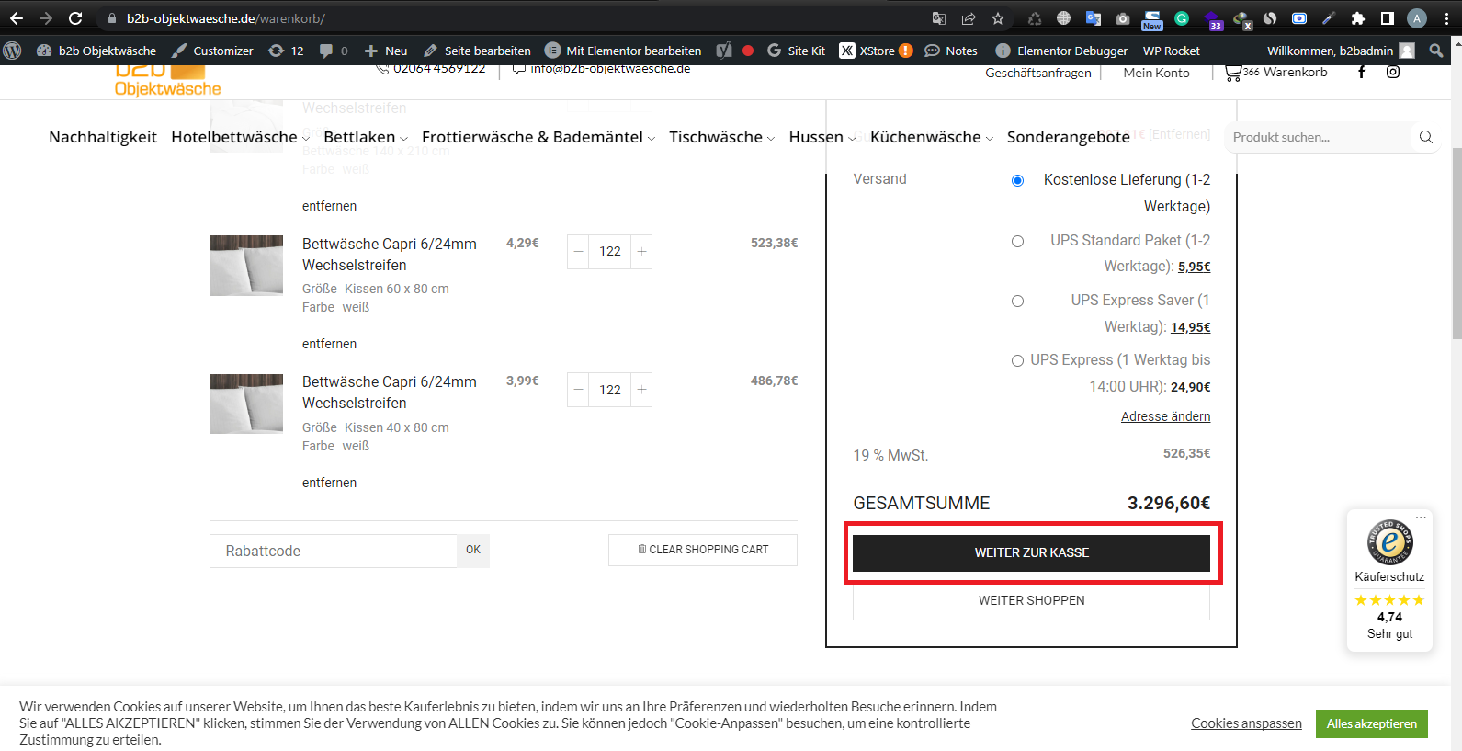Decrease quantity of Kissen 60 x 80 item
Screen dimensions: 1462x751
click(578, 251)
